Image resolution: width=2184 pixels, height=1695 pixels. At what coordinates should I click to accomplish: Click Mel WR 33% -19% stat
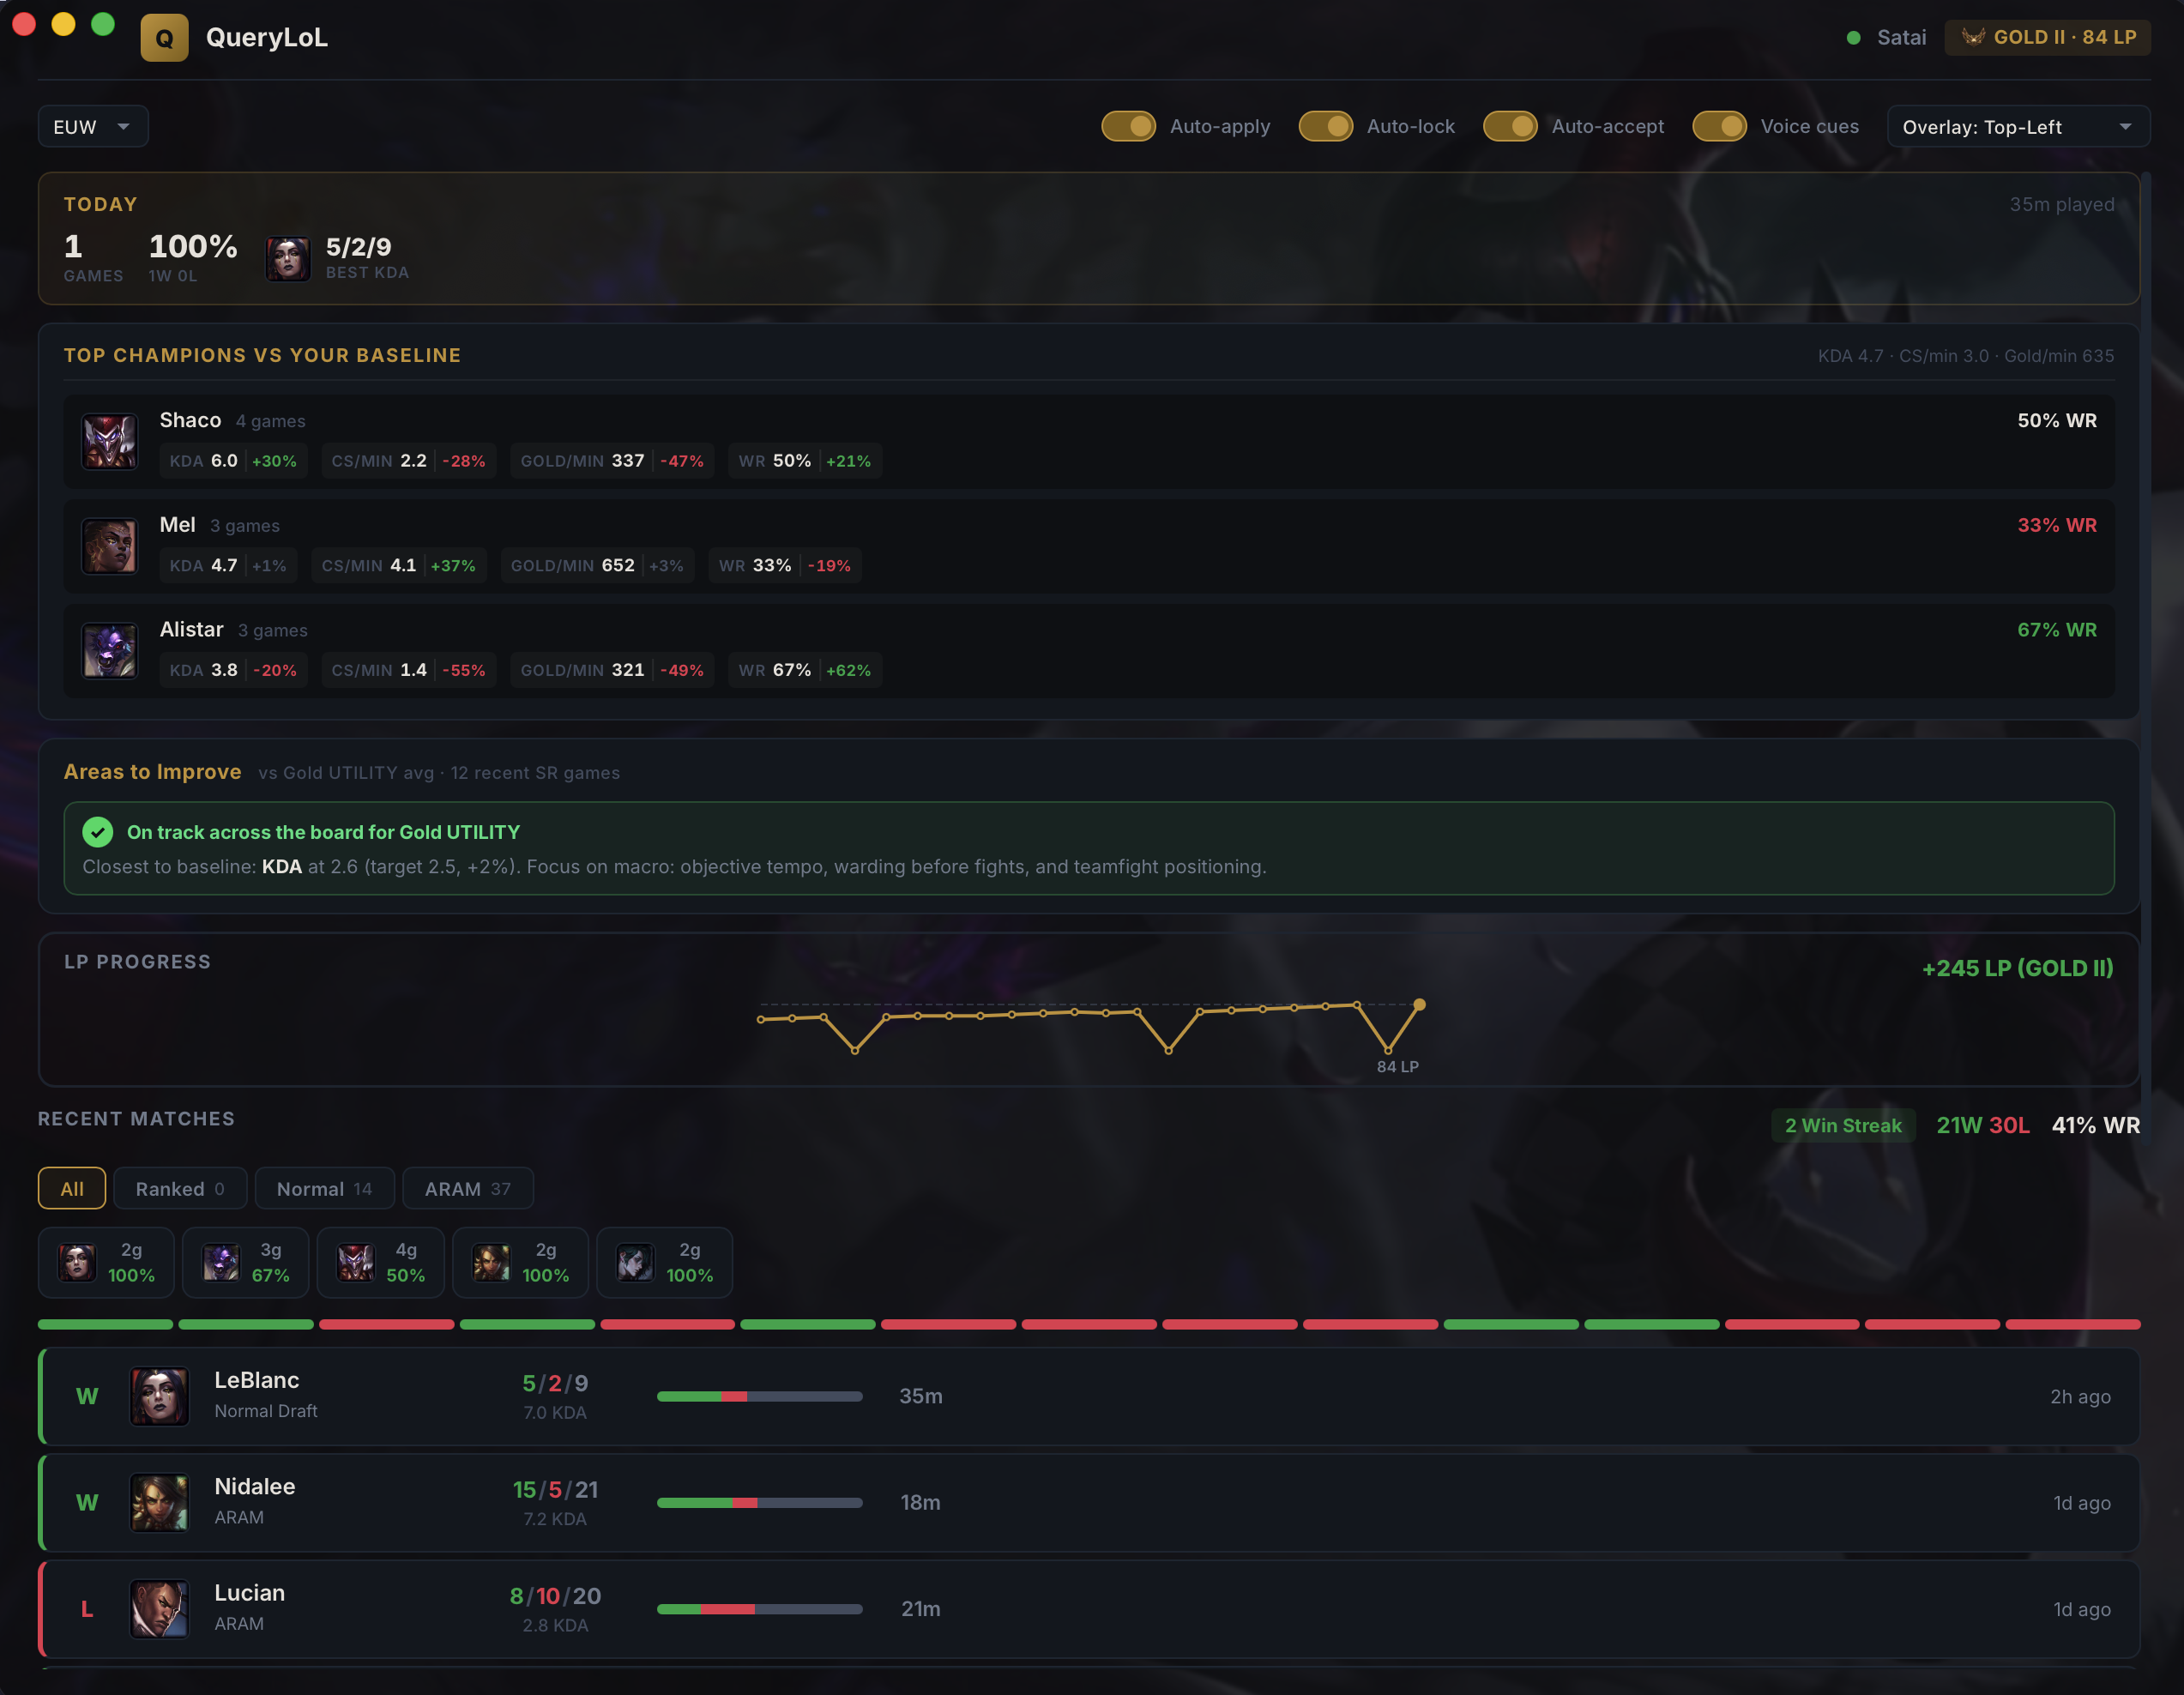coord(784,565)
